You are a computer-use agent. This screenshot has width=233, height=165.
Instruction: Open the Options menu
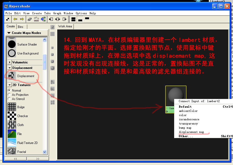81,13
